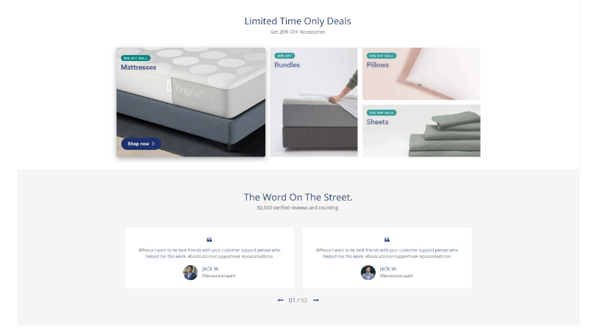594x333 pixels.
Task: Click the 20% OFF badge on Bundles
Action: pos(285,56)
